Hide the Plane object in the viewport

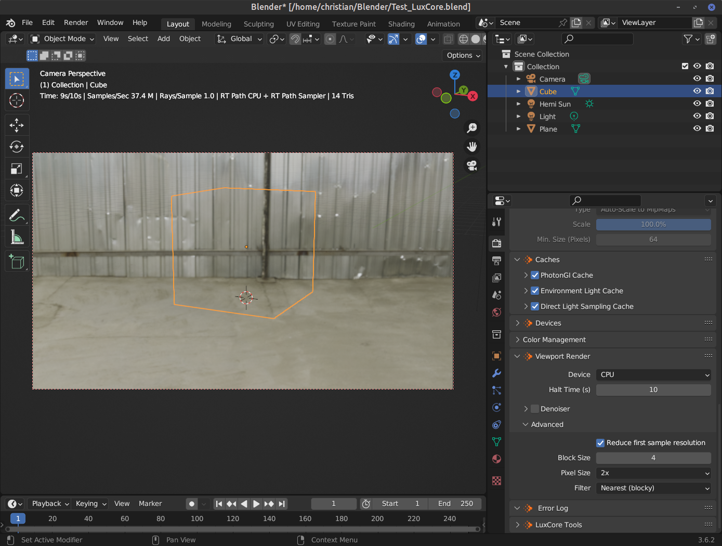coord(697,128)
